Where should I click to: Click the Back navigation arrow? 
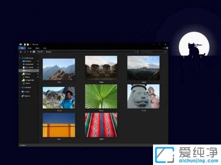point(21,52)
